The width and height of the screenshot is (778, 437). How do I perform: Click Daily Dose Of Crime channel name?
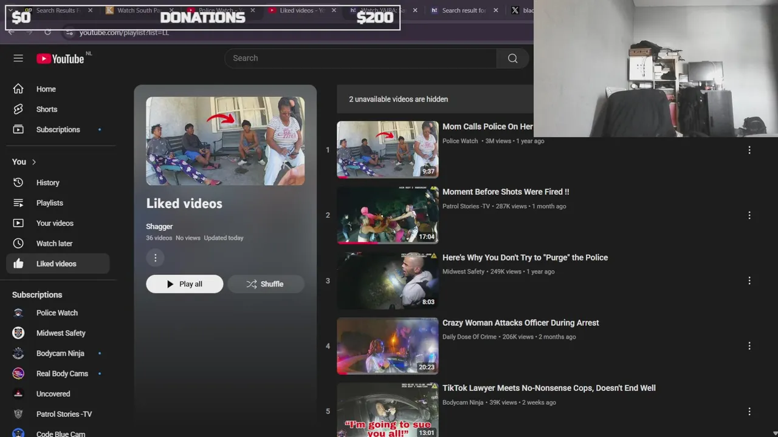point(469,337)
